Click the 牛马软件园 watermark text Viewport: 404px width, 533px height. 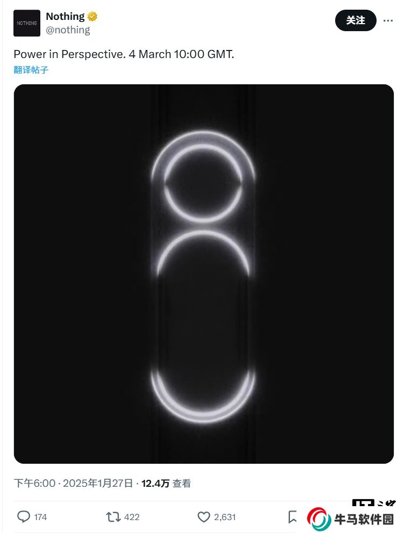(x=364, y=520)
